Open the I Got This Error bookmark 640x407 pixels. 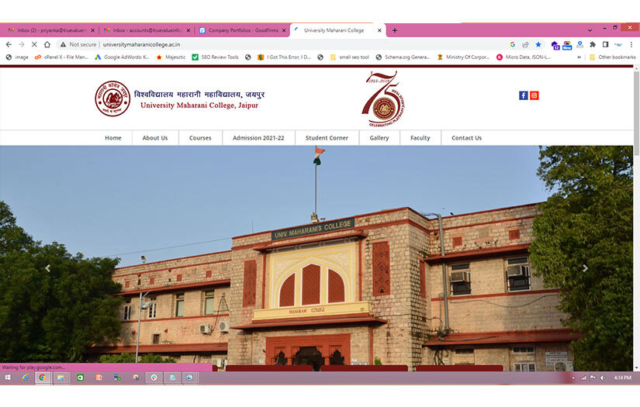(x=284, y=57)
